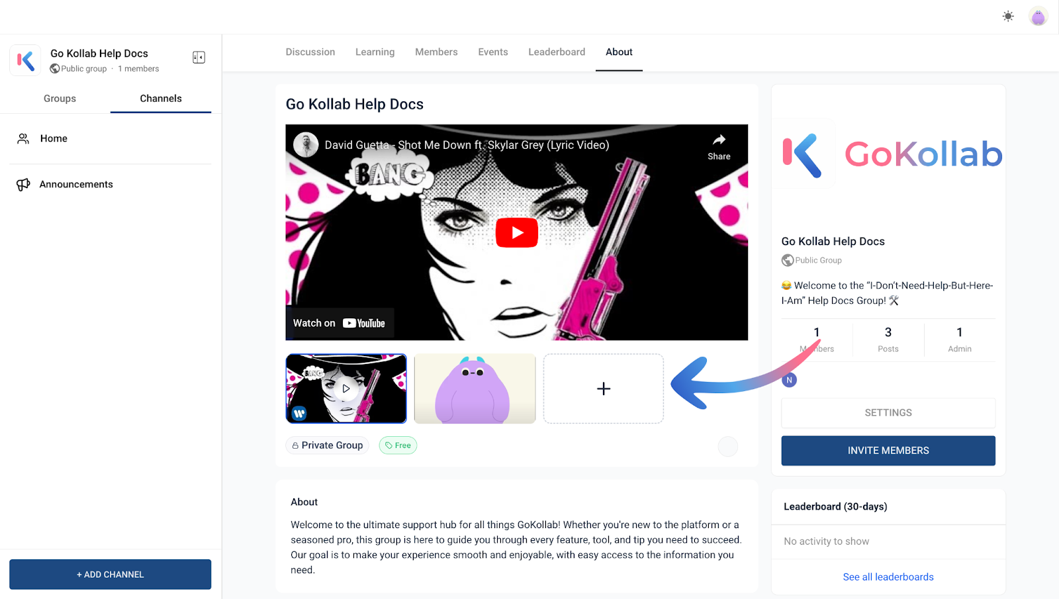
Task: Click the Private Group badge
Action: coord(328,445)
